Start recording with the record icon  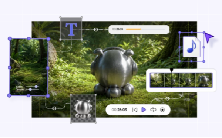(x=162, y=110)
